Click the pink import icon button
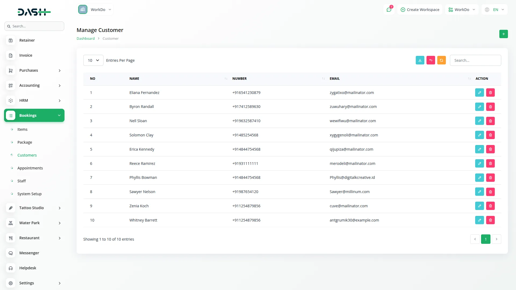The height and width of the screenshot is (290, 516). pos(431,60)
